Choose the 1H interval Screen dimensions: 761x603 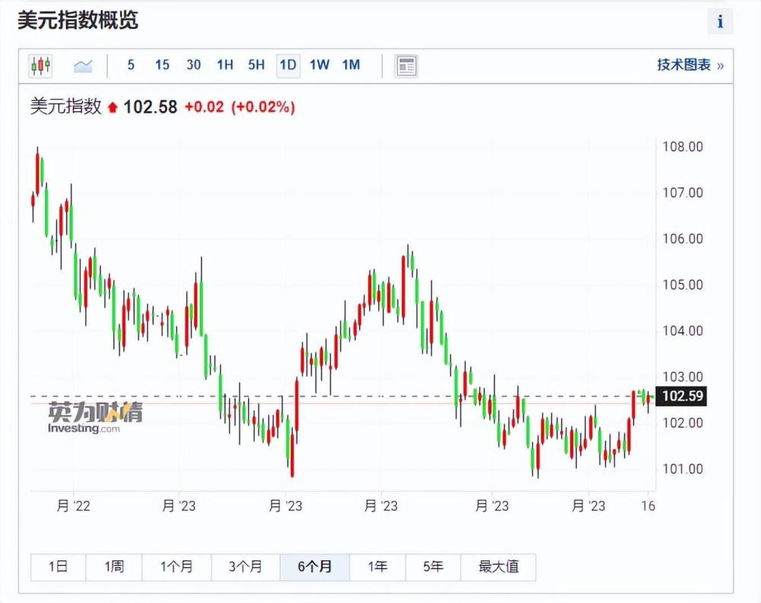pos(224,65)
